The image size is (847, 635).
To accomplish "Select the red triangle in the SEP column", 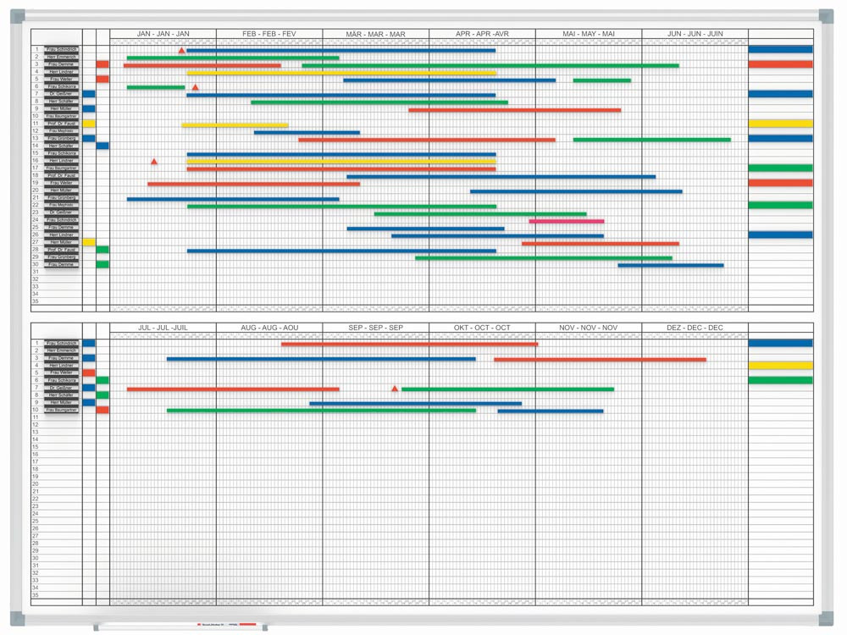I will pos(395,389).
